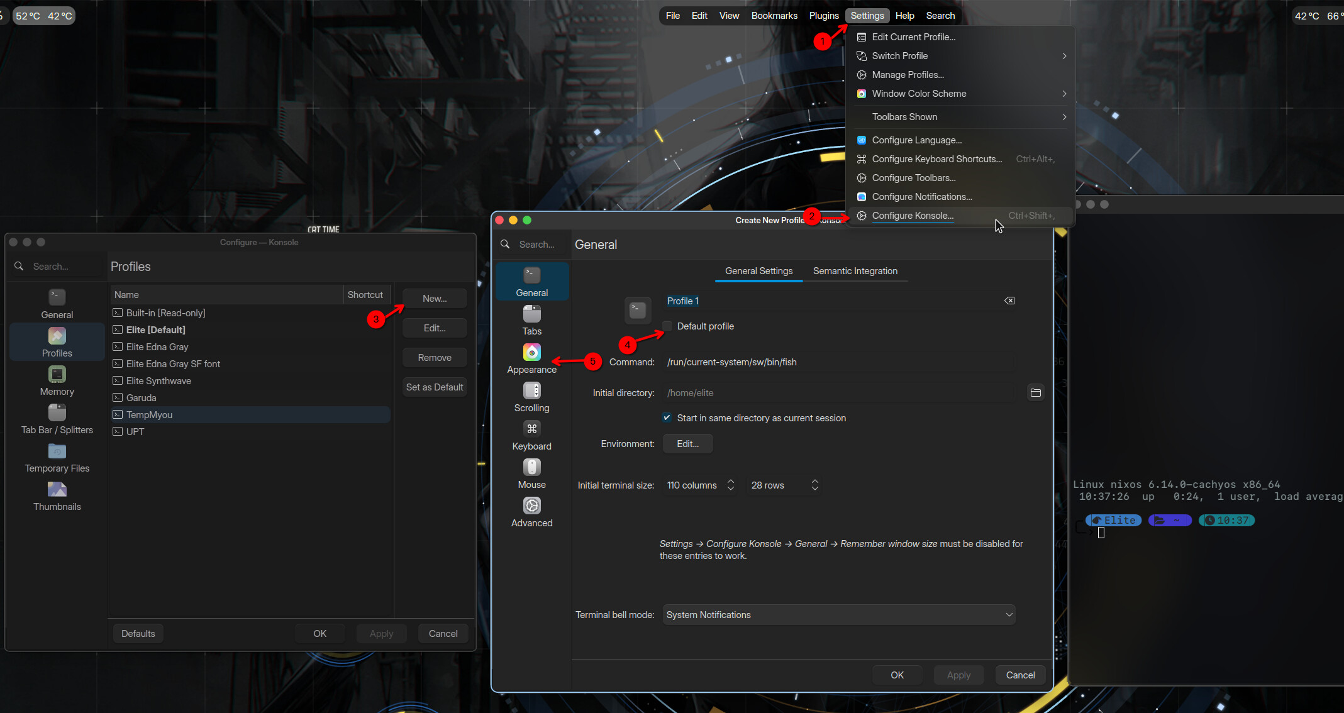Open the Plugins menu
Screen dimensions: 1344x713
pyautogui.click(x=824, y=16)
